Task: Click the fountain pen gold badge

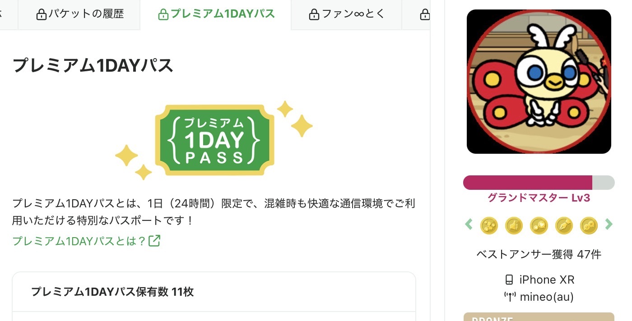Action: point(564,225)
